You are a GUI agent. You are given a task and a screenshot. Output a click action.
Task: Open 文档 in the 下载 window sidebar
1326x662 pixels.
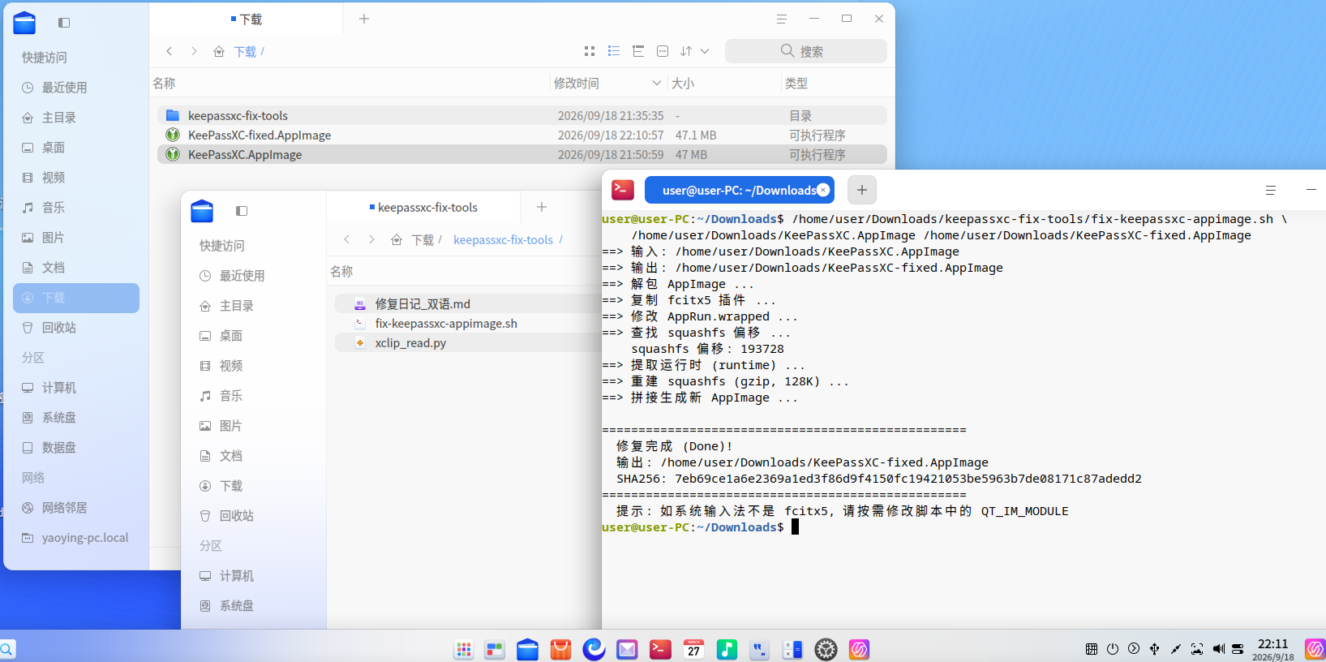tap(76, 268)
